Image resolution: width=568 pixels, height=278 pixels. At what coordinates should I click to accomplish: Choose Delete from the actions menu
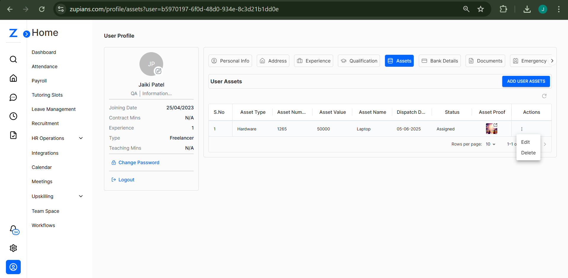click(528, 153)
